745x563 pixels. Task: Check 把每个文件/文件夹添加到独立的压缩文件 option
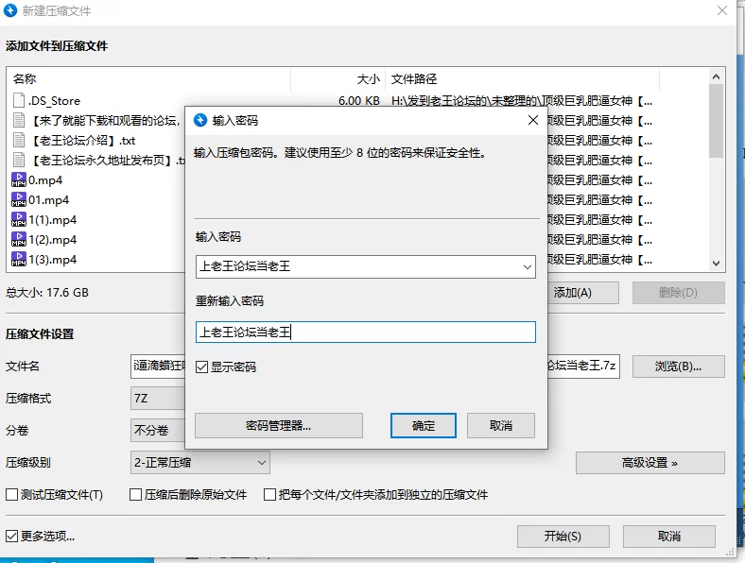(x=269, y=495)
